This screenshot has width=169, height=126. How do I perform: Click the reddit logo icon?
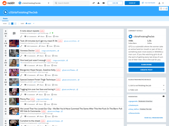pos(4,3)
